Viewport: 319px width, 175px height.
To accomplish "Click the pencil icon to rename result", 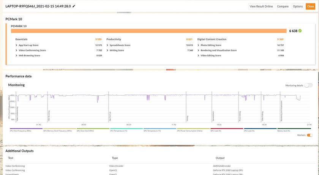I will tap(74, 6).
